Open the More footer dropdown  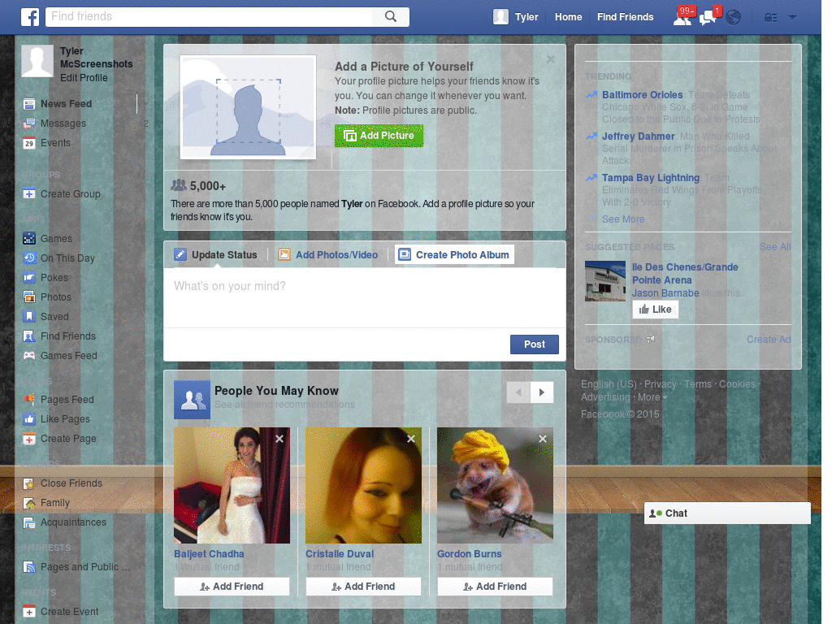652,397
